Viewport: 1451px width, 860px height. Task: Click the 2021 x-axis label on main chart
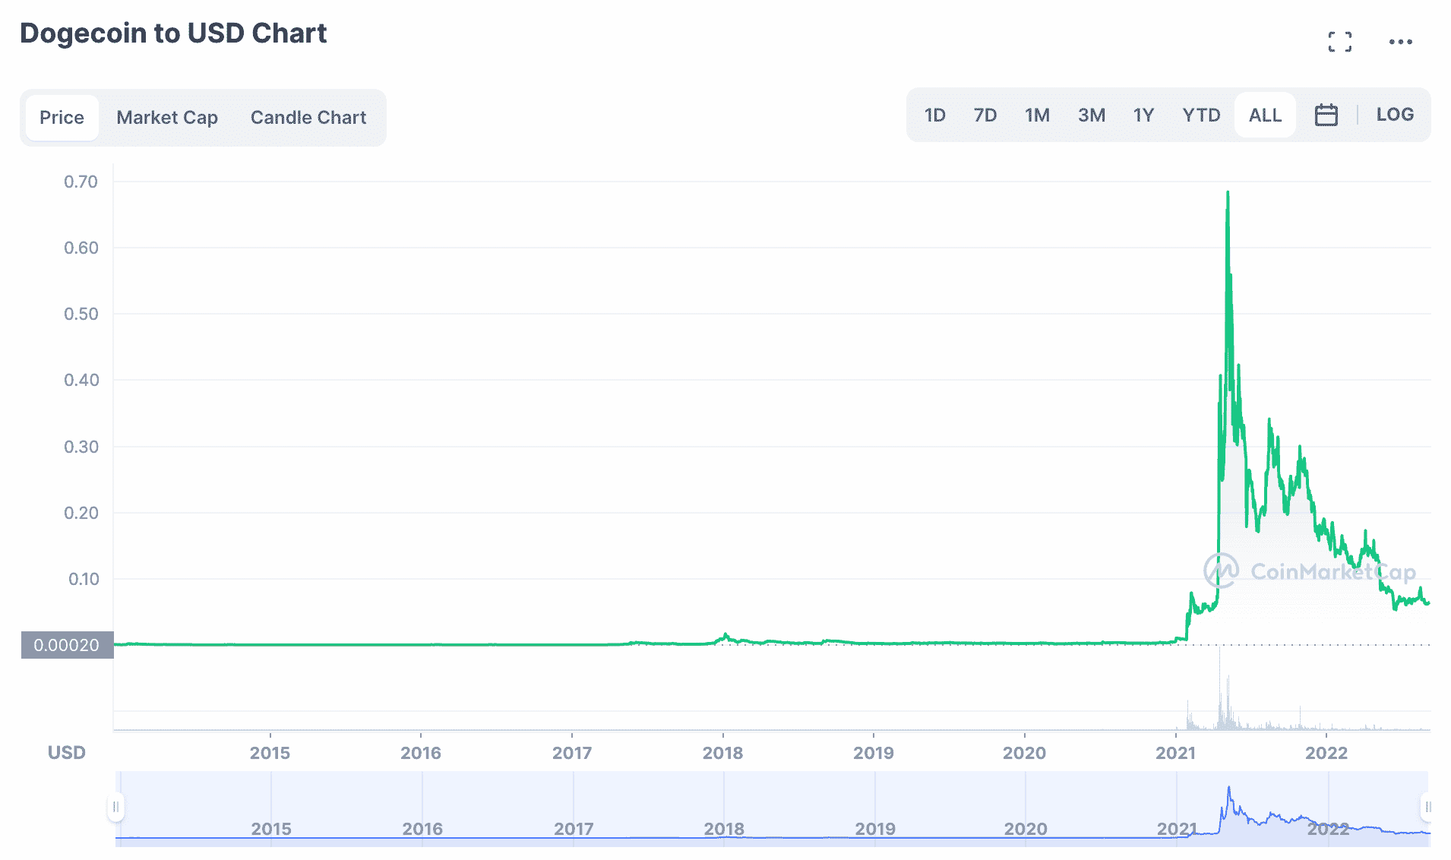pos(1175,753)
